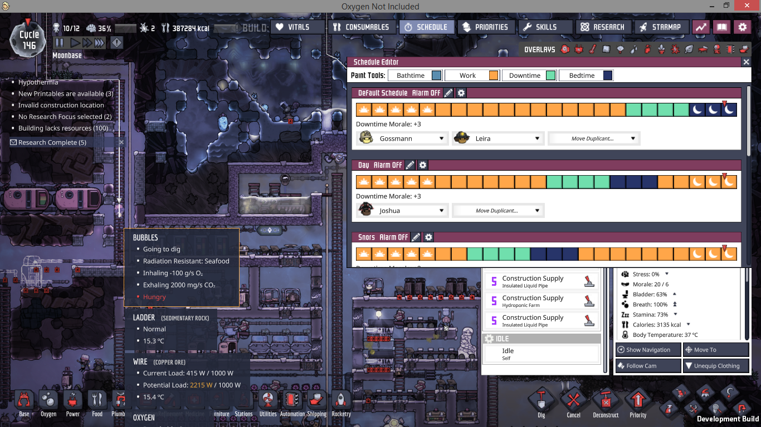Open the Research management tab

(x=602, y=27)
